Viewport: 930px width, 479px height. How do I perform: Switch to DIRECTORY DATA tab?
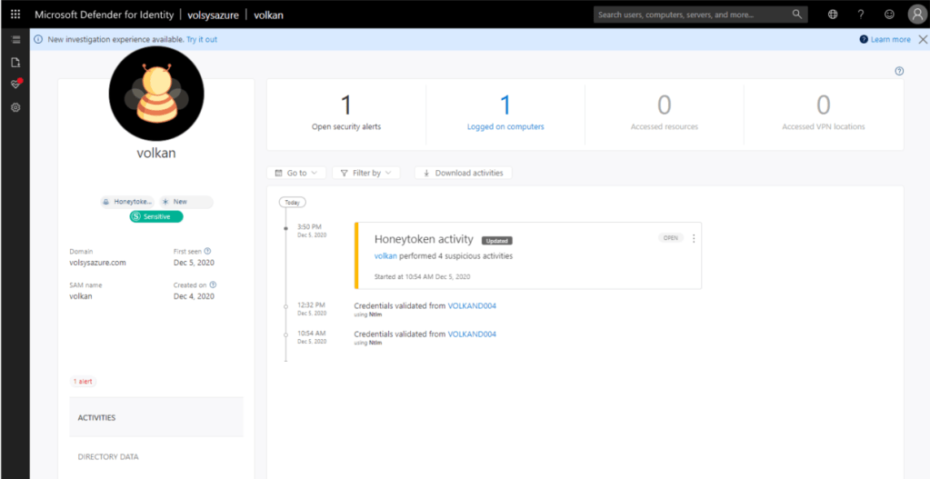tap(108, 456)
